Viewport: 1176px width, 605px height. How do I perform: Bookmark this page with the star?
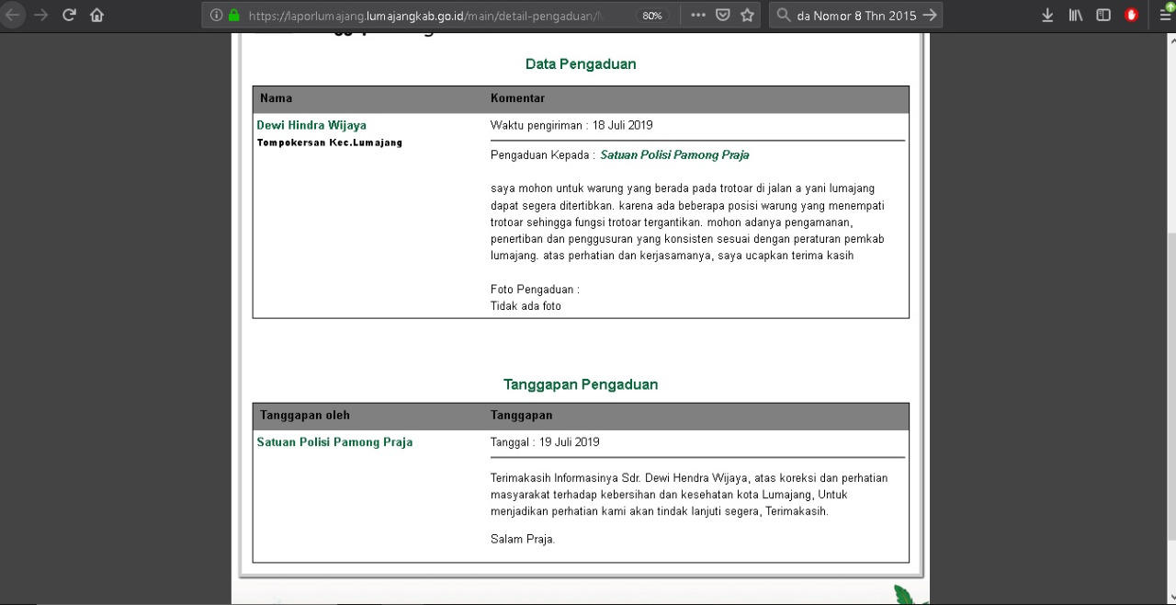tap(748, 16)
